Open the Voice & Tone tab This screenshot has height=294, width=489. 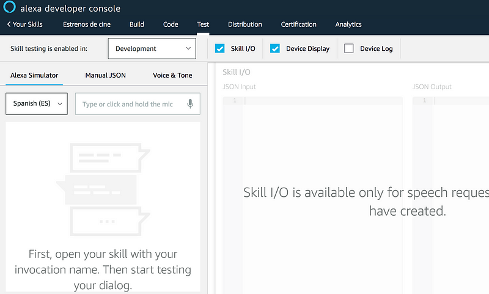click(172, 75)
